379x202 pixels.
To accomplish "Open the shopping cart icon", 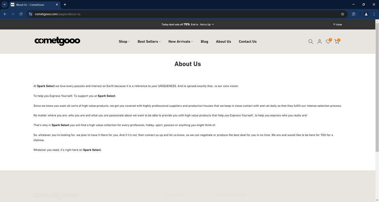I will tap(337, 42).
